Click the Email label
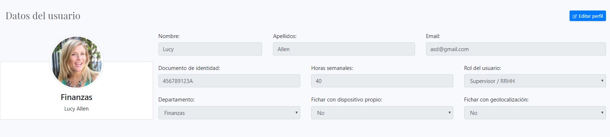 (x=433, y=36)
